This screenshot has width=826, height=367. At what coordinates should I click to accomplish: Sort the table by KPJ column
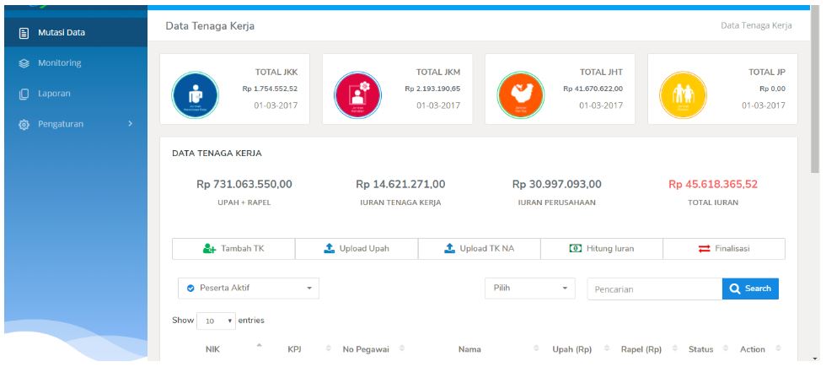[294, 349]
